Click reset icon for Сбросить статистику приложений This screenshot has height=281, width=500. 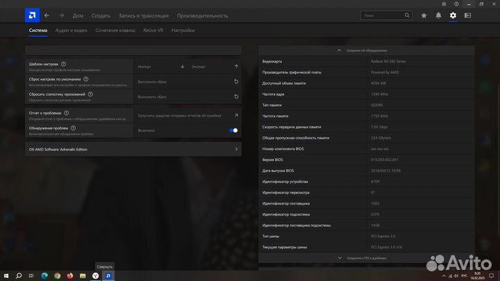click(236, 96)
